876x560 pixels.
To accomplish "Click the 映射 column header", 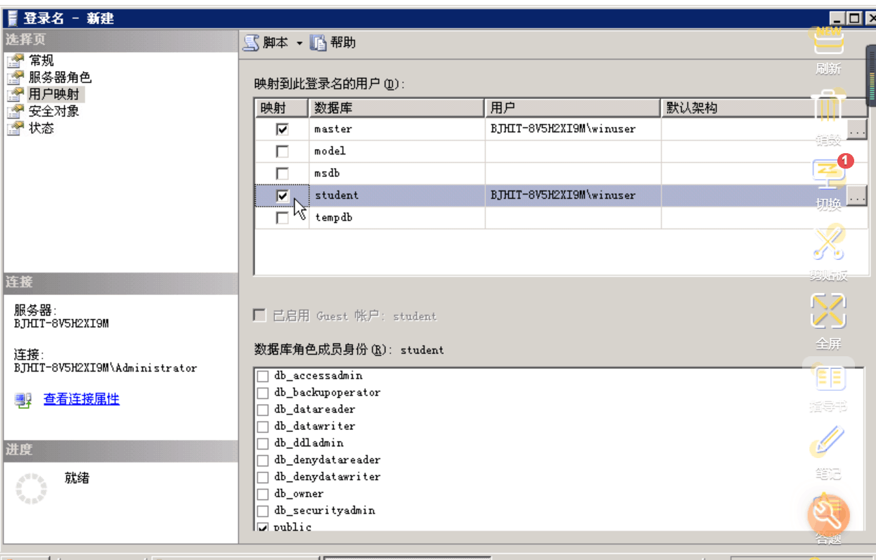I will click(281, 108).
